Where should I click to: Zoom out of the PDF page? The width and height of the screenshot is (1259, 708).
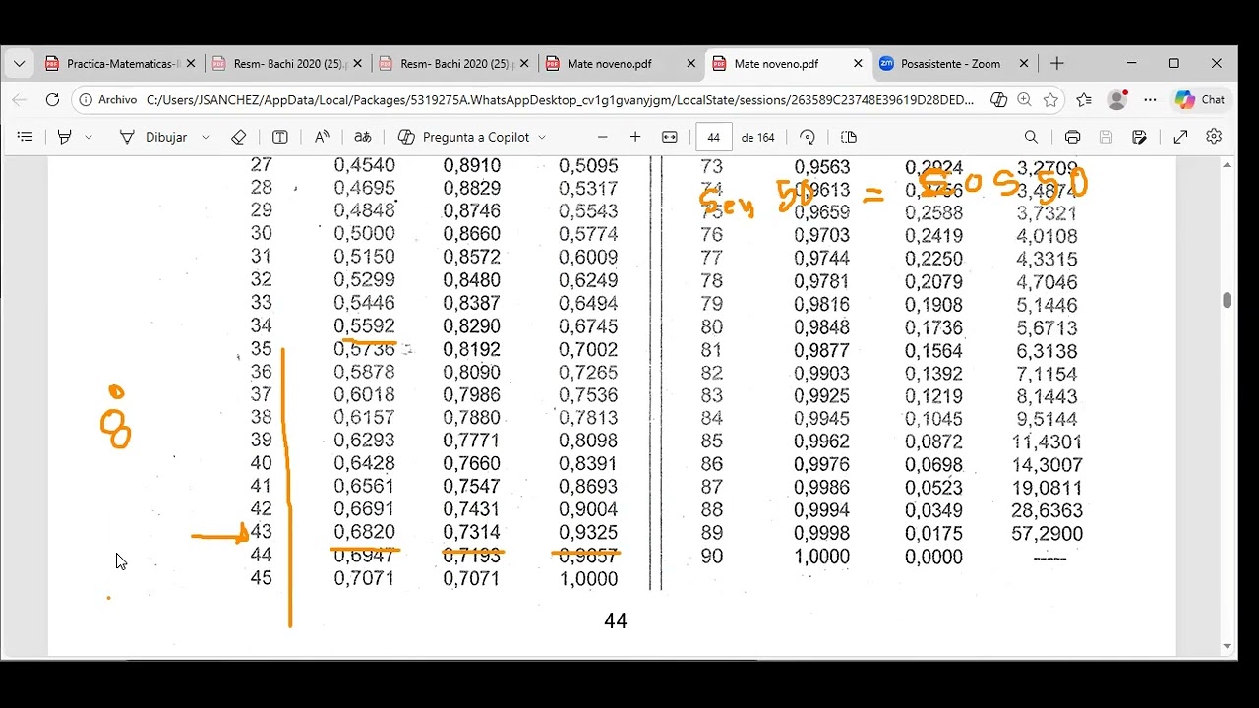[603, 137]
